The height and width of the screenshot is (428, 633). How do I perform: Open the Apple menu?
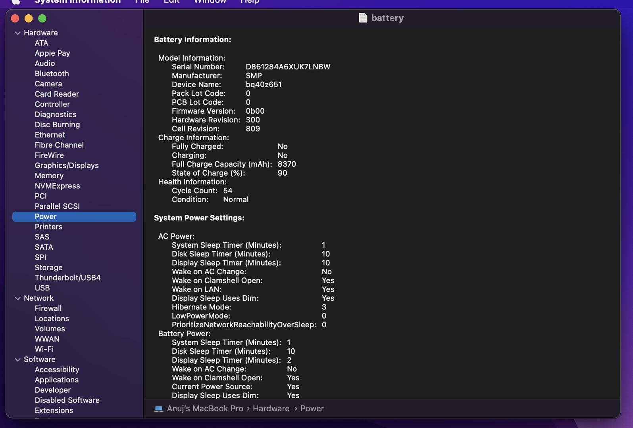16,2
